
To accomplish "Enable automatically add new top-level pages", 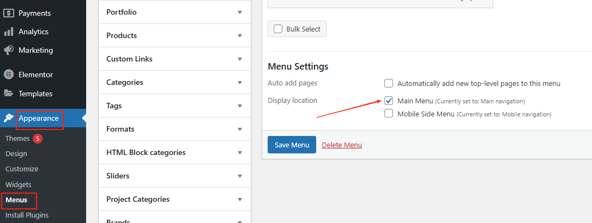I will click(389, 83).
